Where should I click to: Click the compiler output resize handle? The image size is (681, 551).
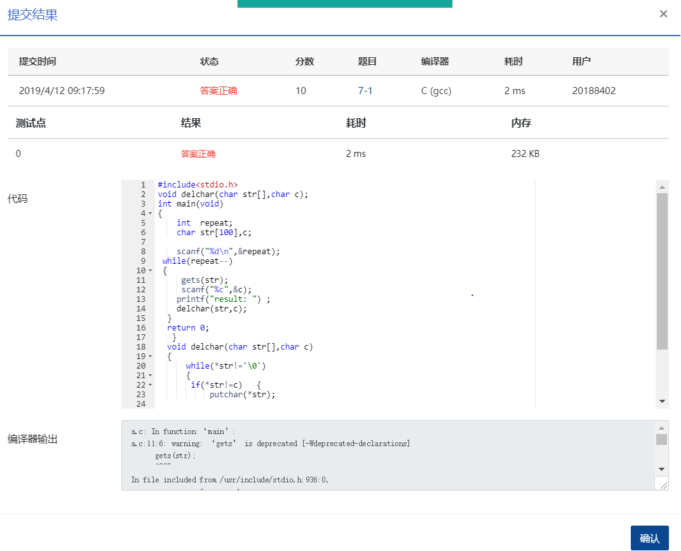click(x=663, y=484)
